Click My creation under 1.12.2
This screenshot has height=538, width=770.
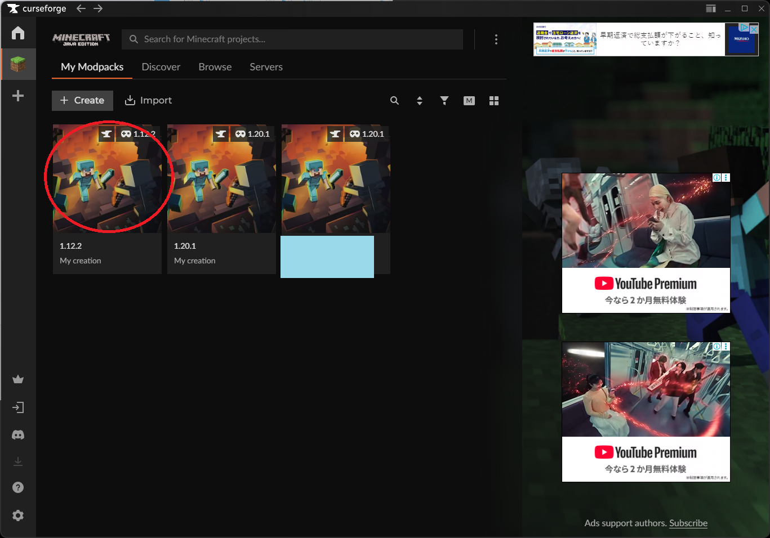pos(81,261)
